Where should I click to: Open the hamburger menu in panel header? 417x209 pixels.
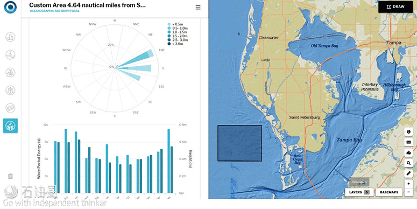pyautogui.click(x=198, y=8)
